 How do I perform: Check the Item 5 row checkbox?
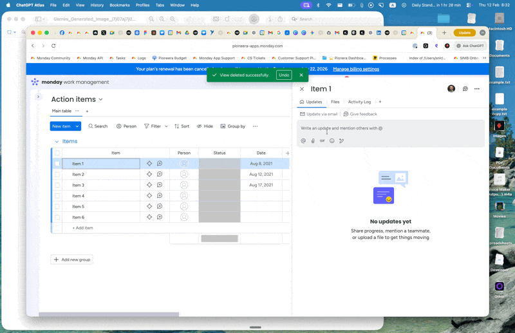(x=57, y=207)
